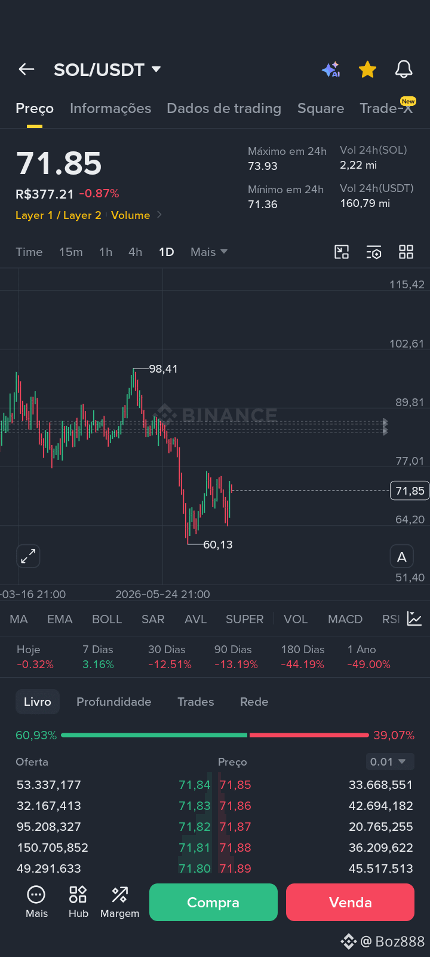Enable the AVL indicator

(196, 619)
